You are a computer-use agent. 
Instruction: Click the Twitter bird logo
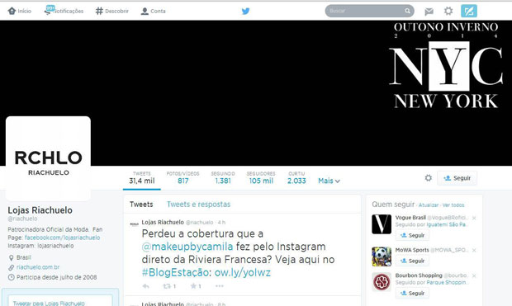point(245,11)
